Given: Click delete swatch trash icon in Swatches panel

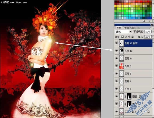Looking at the screenshot, I should pos(149,21).
